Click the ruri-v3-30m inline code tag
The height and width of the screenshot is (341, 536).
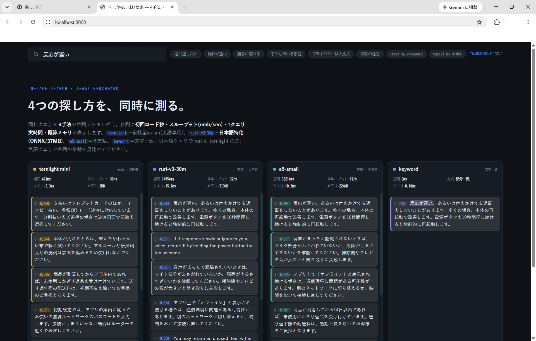pos(202,133)
